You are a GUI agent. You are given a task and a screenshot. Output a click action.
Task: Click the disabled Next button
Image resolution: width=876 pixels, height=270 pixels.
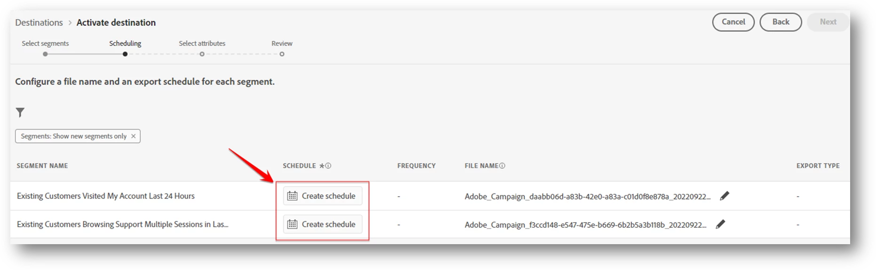[x=828, y=22]
